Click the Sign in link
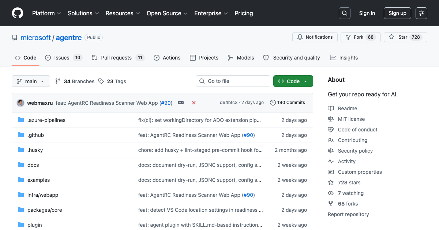The width and height of the screenshot is (439, 230). pyautogui.click(x=367, y=13)
